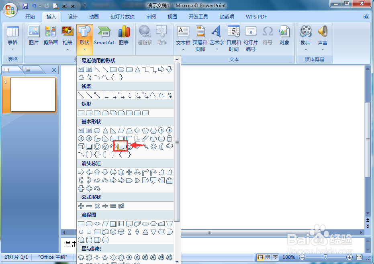Viewport: 374px width, 264px height.
Task: Fit slide to current window icon
Action: click(x=360, y=257)
